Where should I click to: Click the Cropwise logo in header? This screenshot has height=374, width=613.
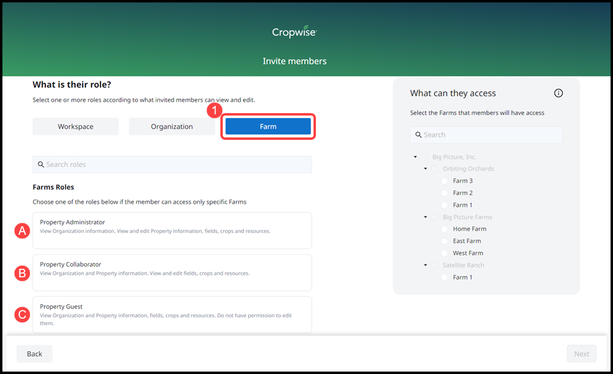click(x=294, y=32)
